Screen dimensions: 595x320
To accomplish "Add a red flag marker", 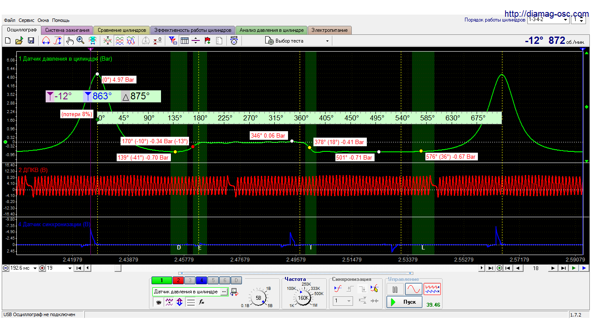I will click(x=208, y=40).
